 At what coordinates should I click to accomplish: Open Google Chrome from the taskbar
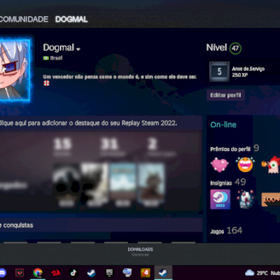click(x=38, y=272)
